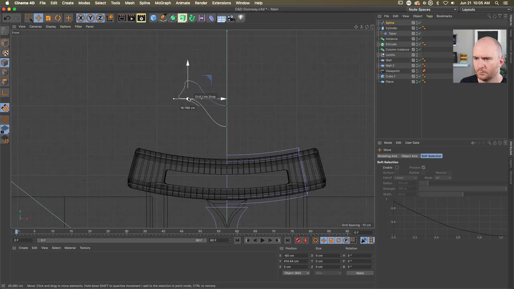Viewport: 514px width, 289px height.
Task: Toggle the Spline object's layer checkbox
Action: 413,23
